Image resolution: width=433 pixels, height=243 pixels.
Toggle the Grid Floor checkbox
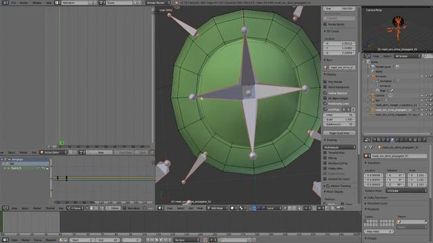pos(325,109)
